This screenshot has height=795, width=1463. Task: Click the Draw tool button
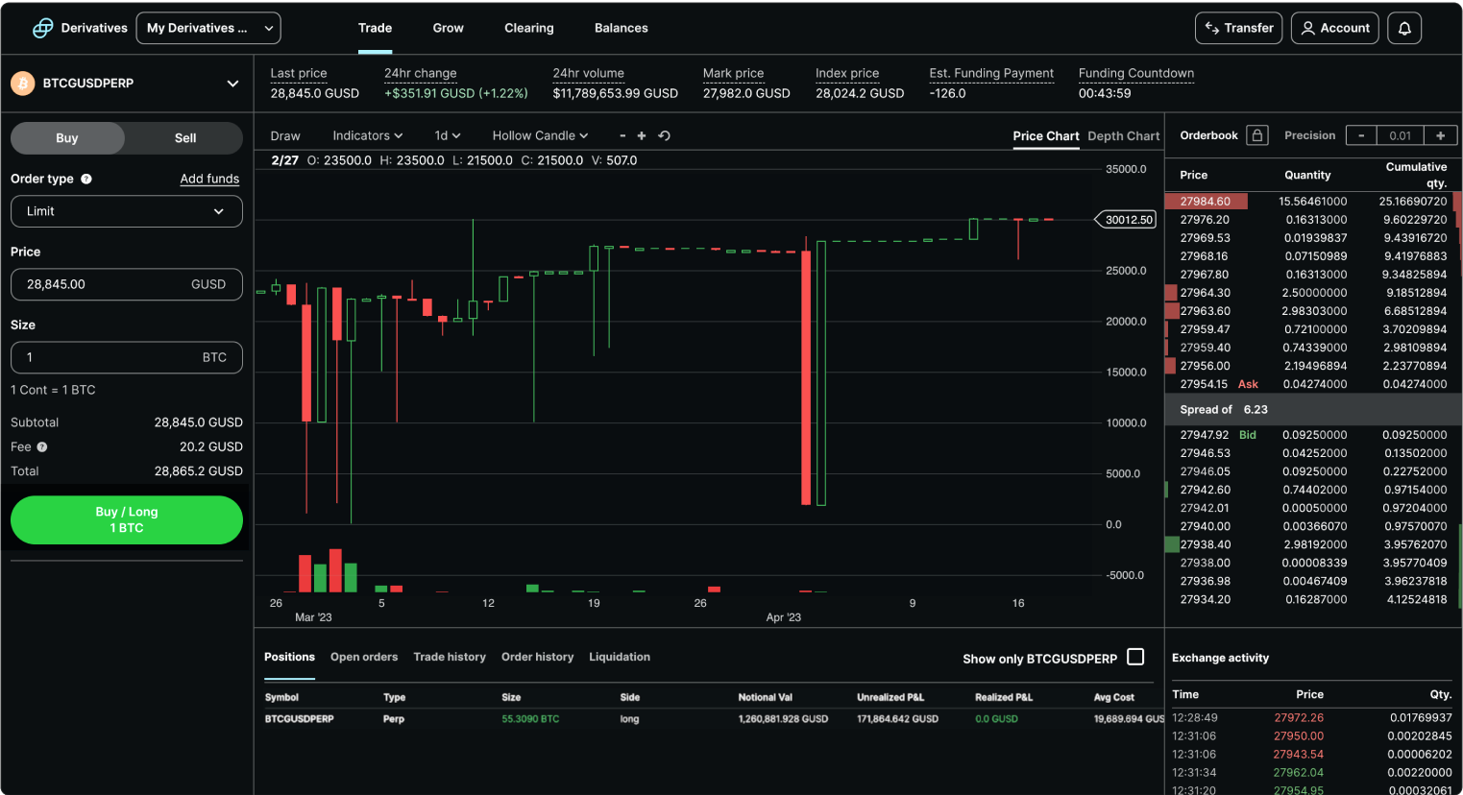285,135
